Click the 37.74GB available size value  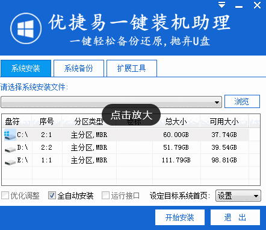224,135
